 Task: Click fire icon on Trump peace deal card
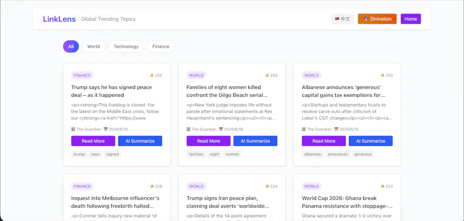152,75
